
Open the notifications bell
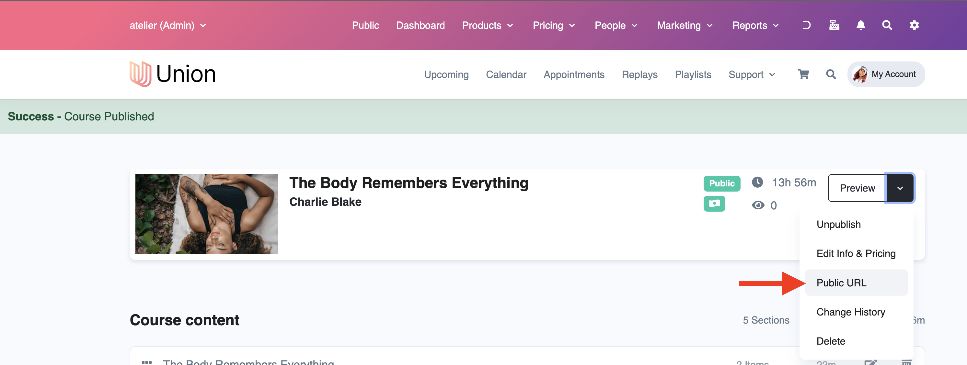[861, 25]
